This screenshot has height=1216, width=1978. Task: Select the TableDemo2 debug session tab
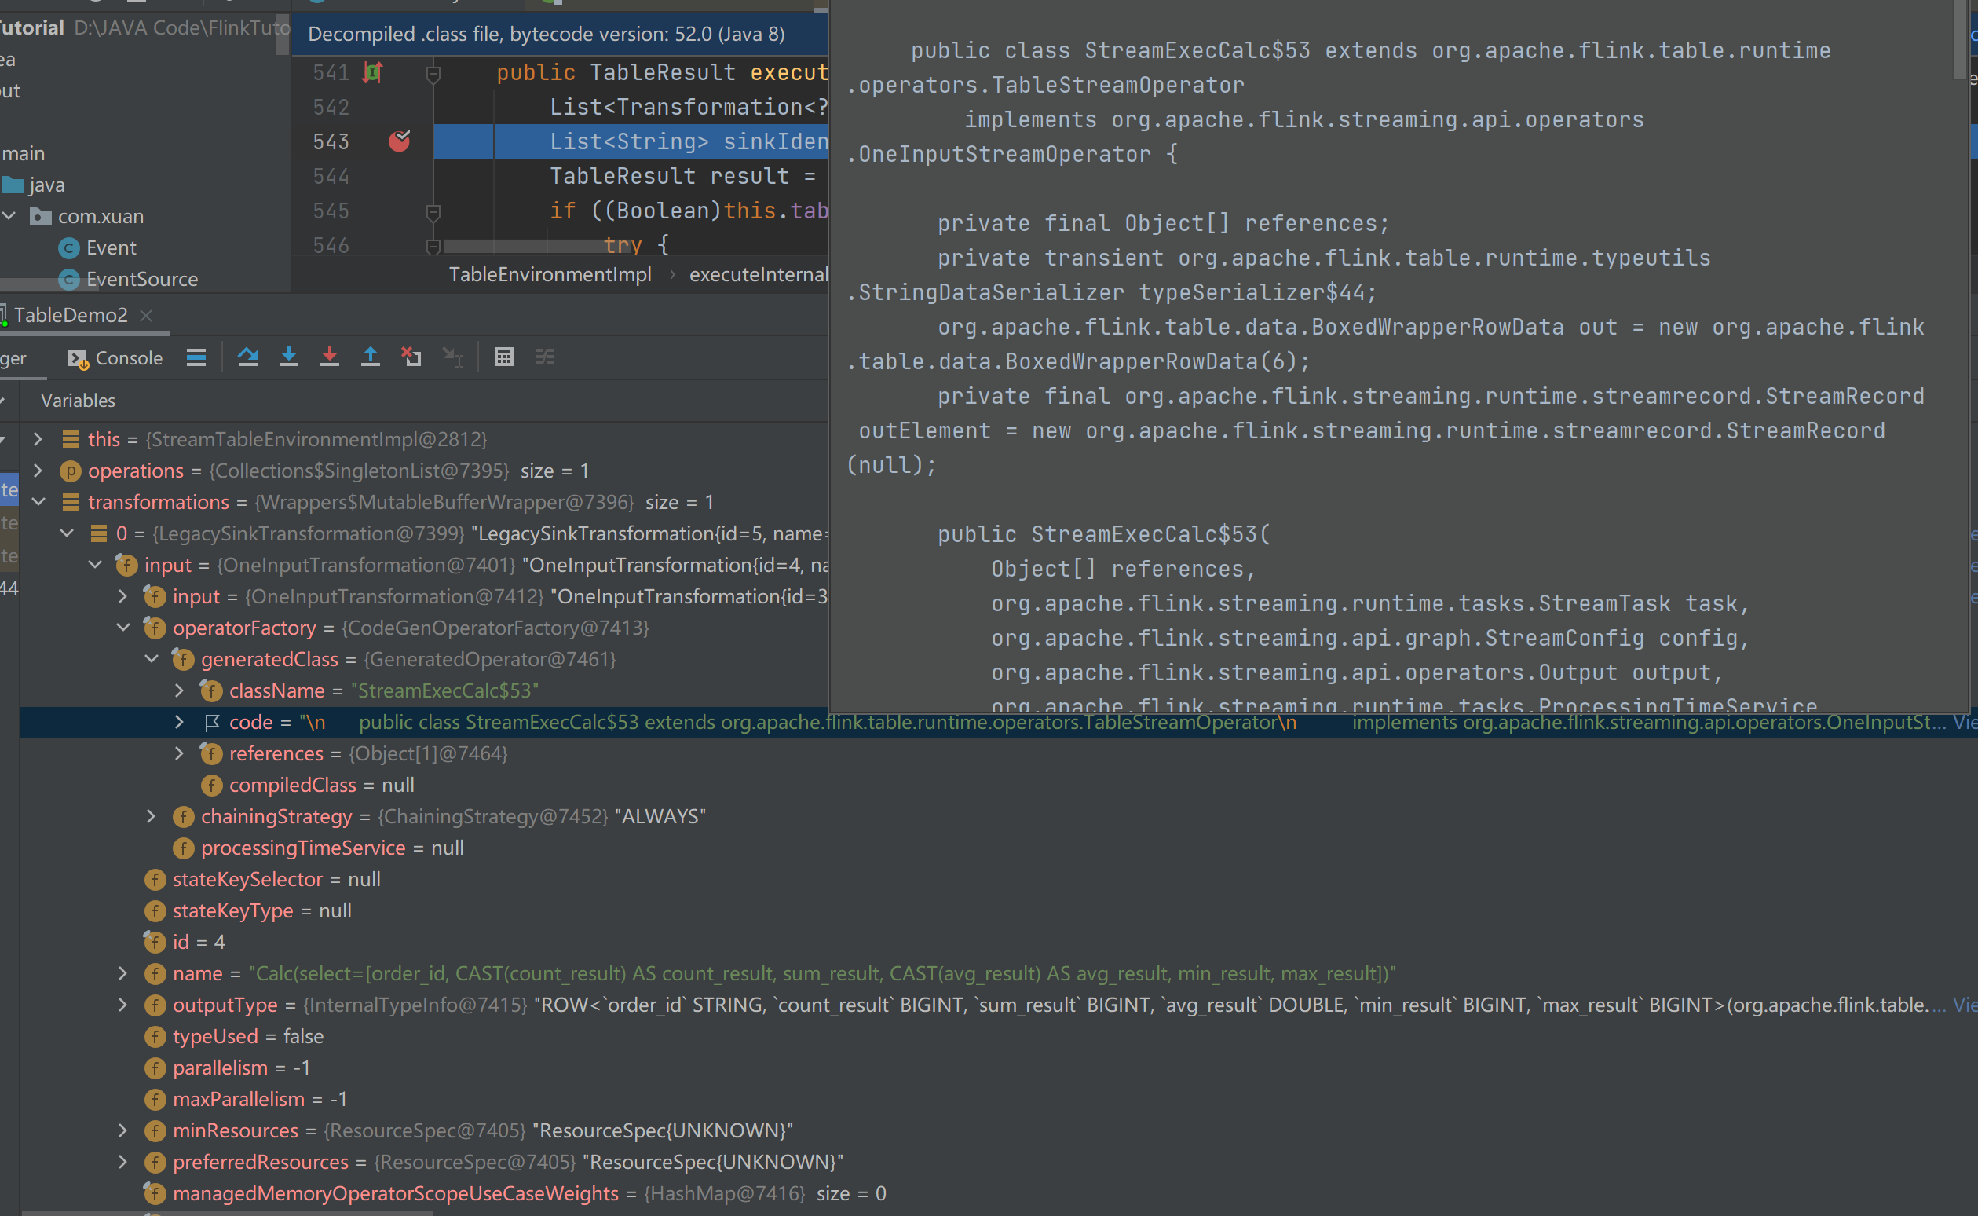71,315
